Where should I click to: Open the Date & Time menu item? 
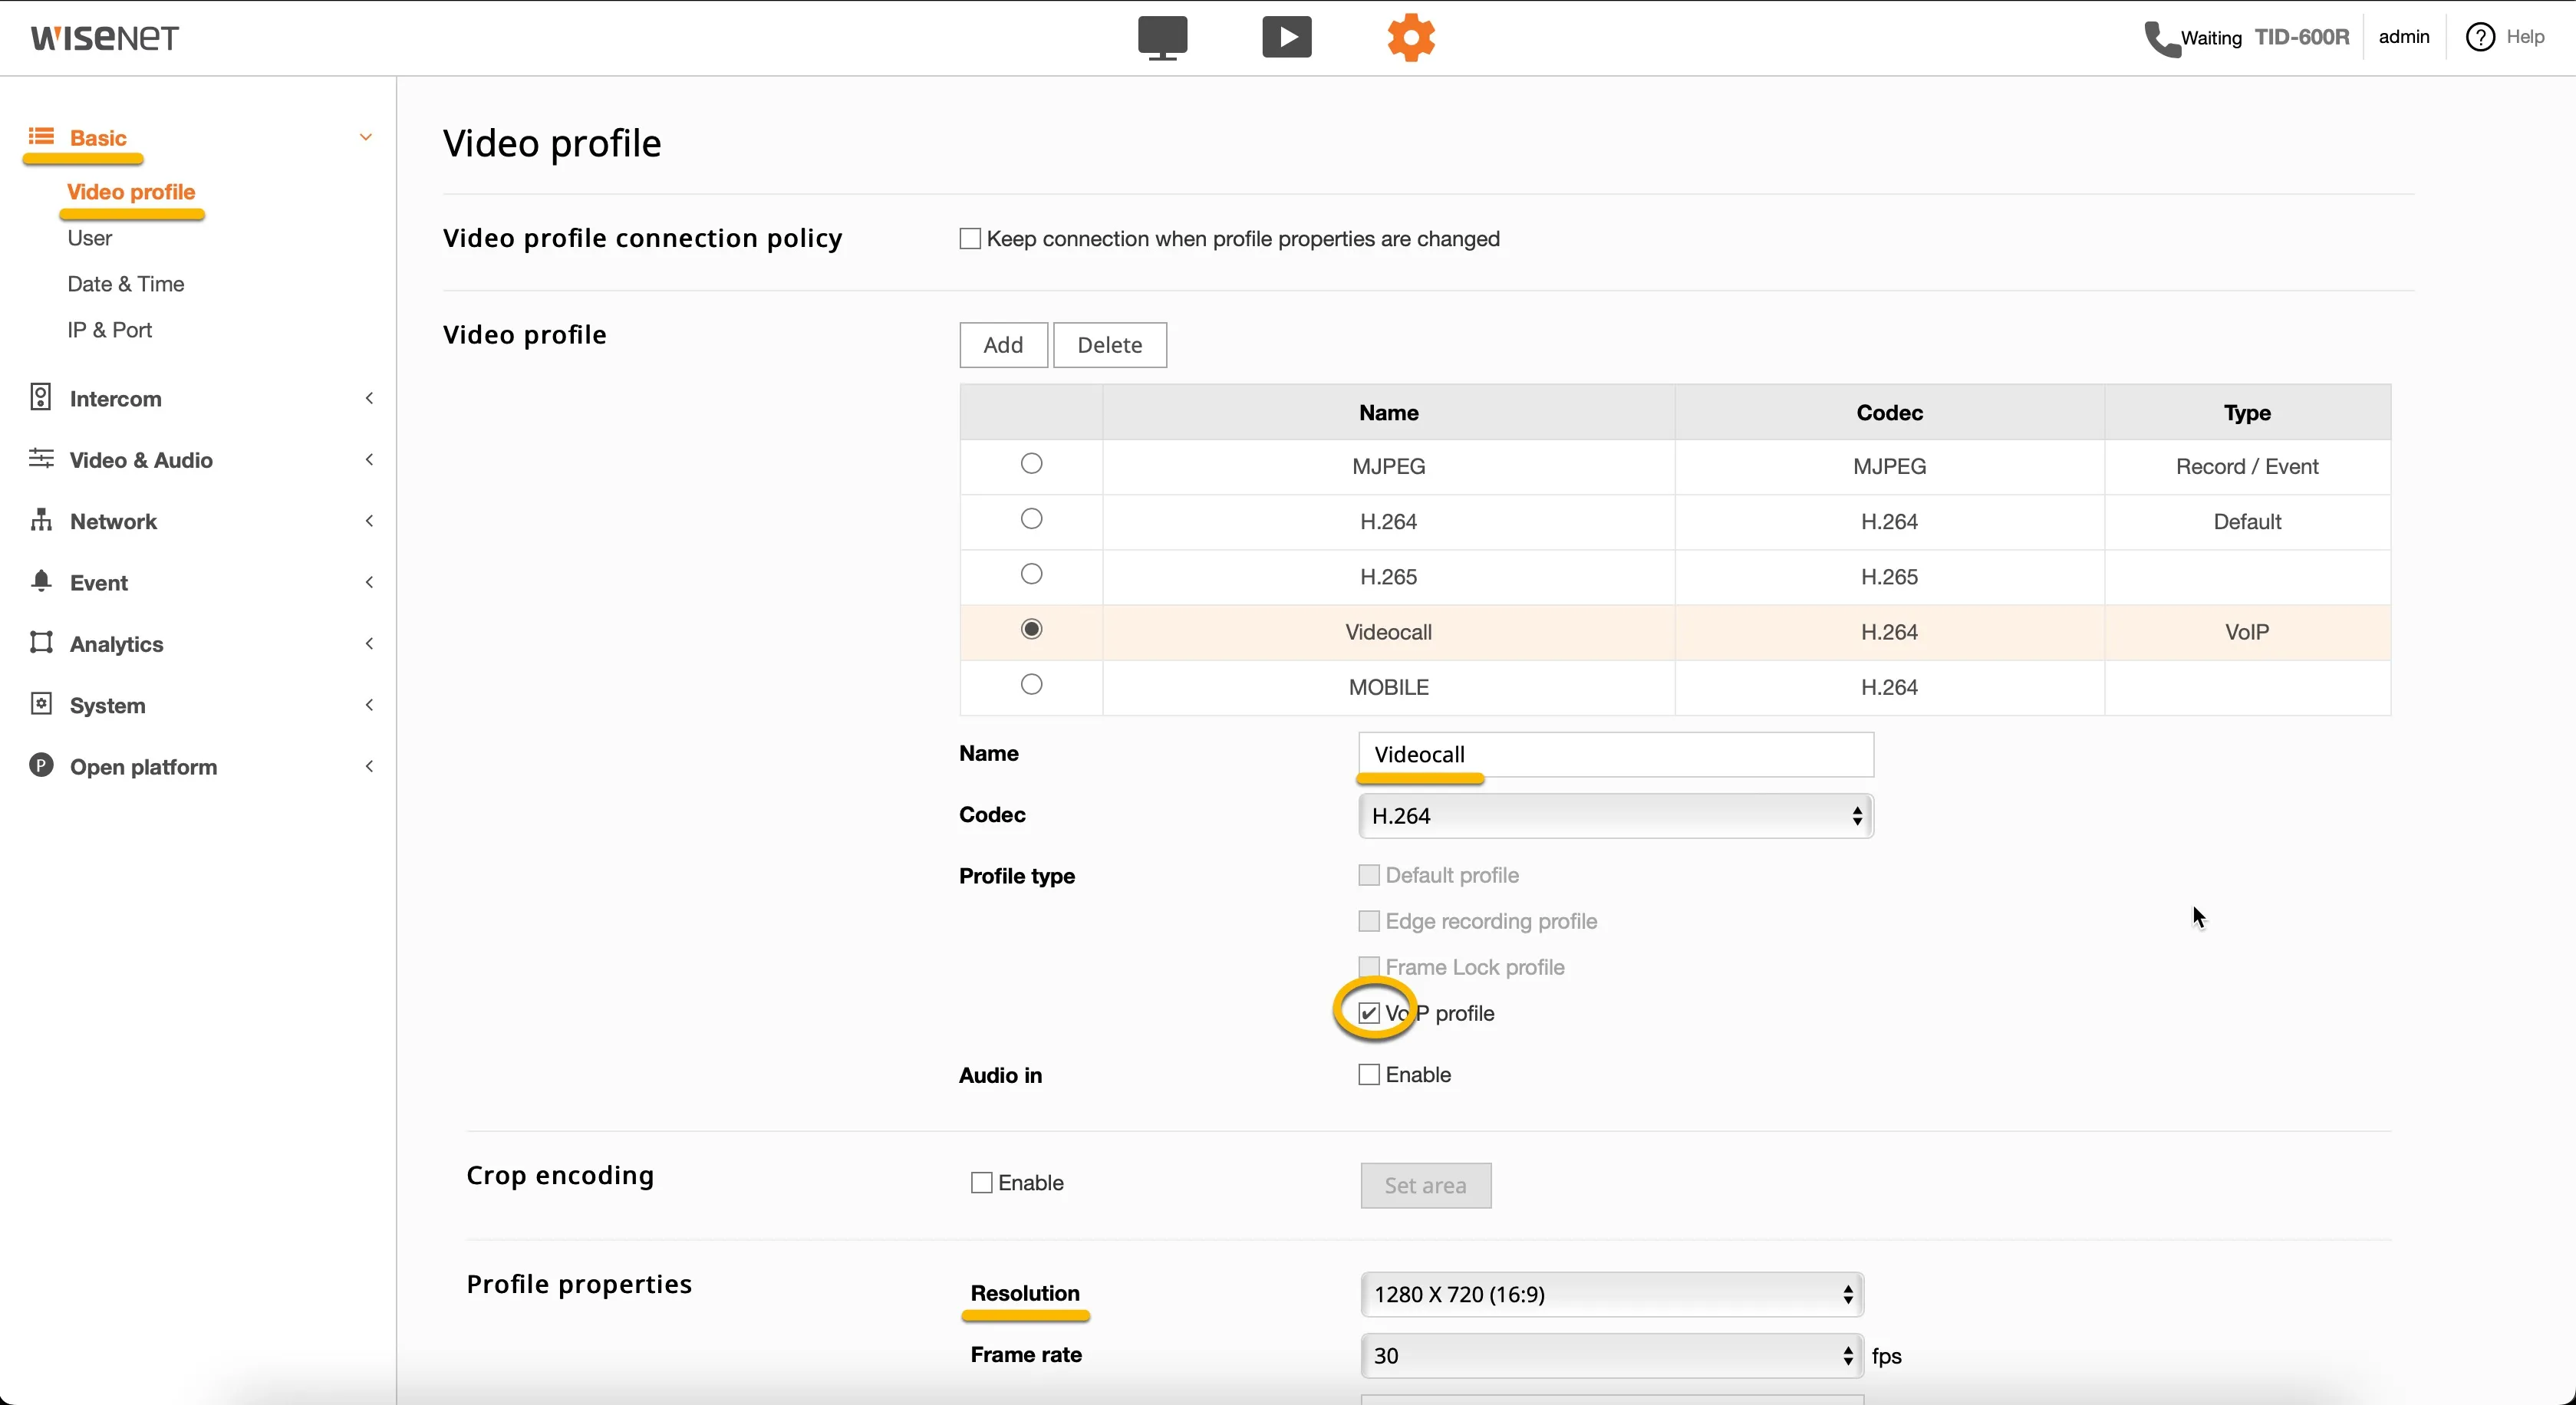125,284
